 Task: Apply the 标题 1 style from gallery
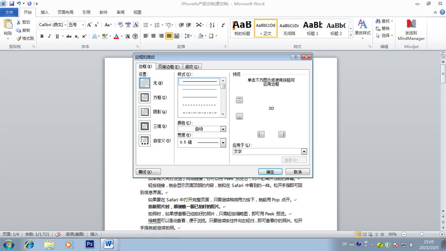313,28
